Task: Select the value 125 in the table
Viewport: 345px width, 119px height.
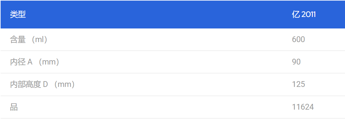Action: click(298, 84)
